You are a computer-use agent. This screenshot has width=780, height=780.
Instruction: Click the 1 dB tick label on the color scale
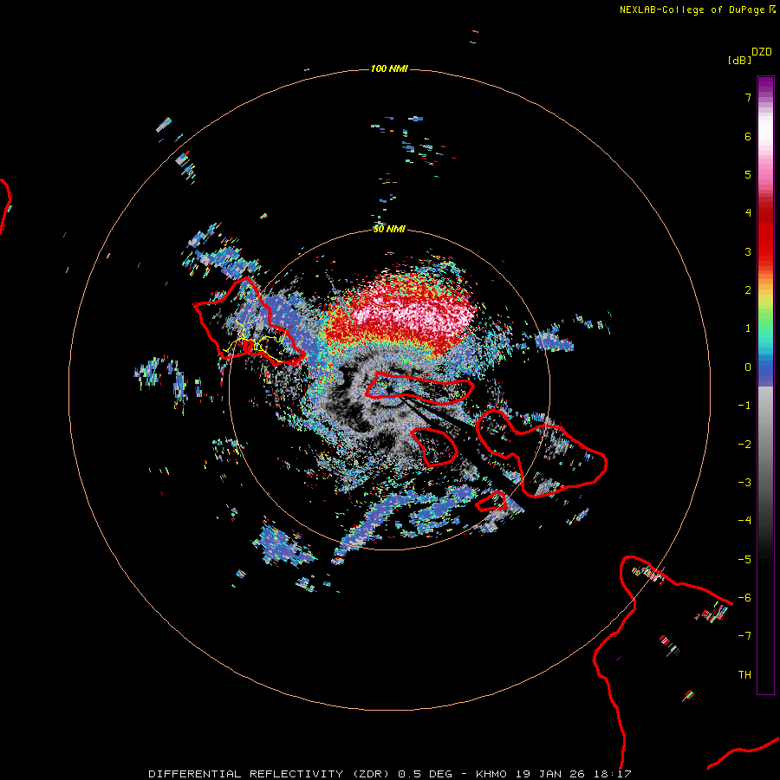(748, 328)
